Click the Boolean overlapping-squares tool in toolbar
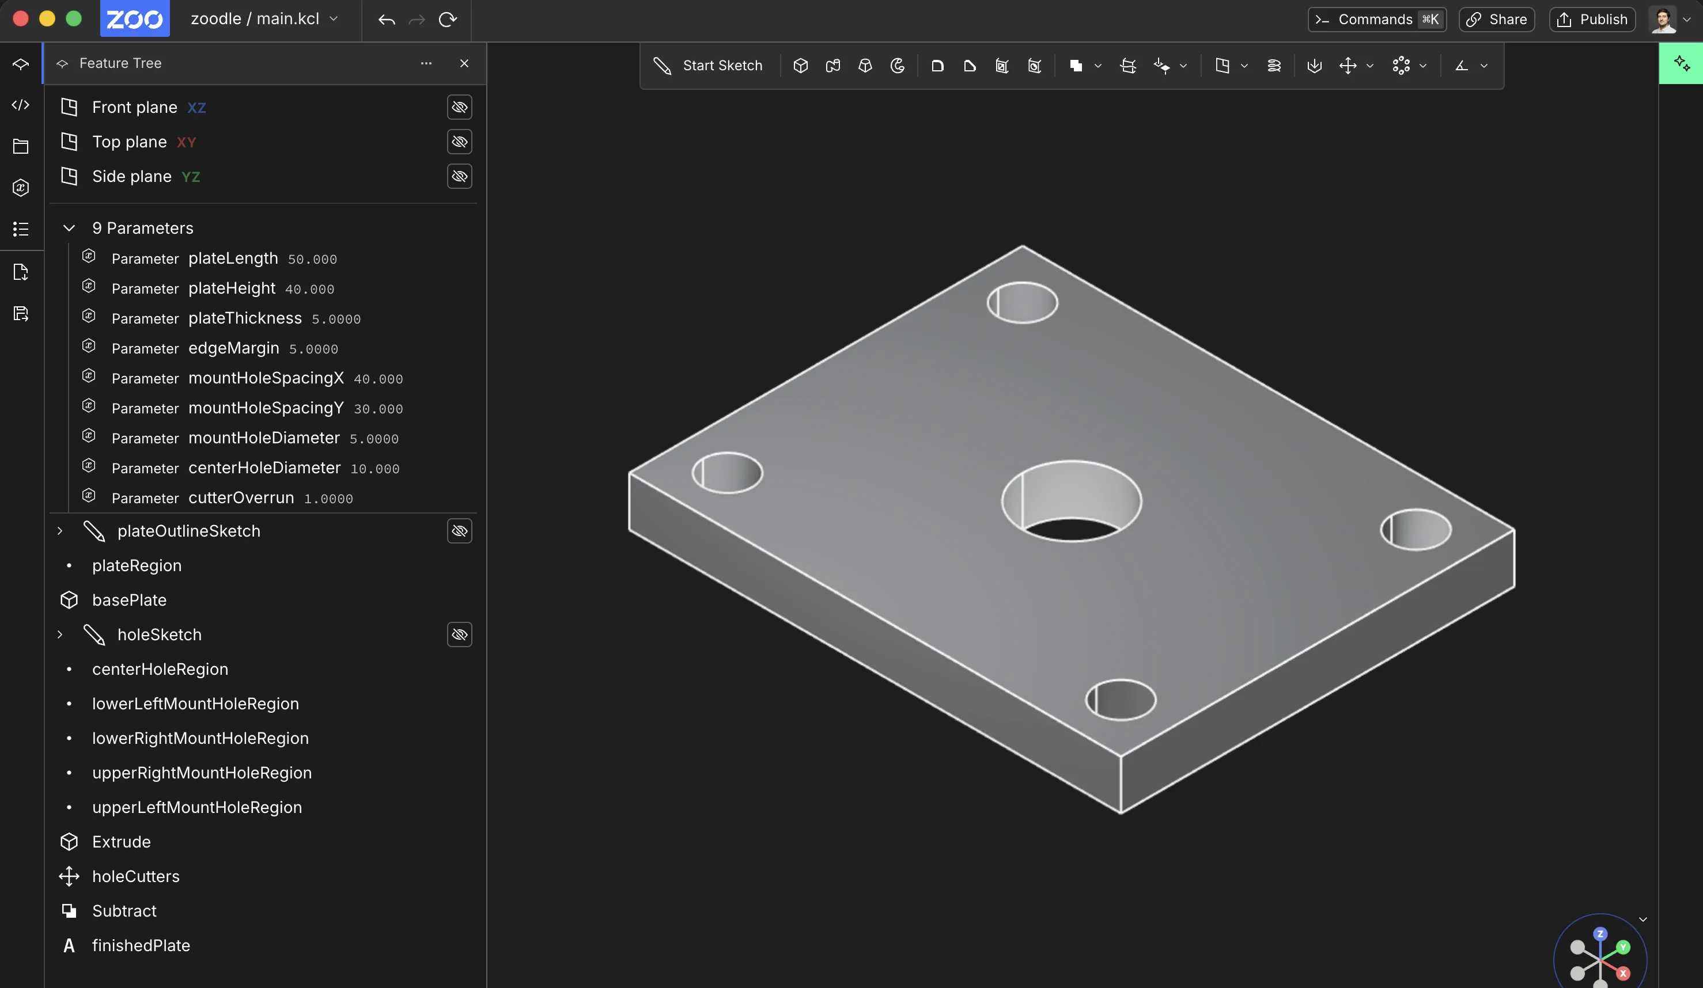This screenshot has width=1703, height=988. point(1076,66)
